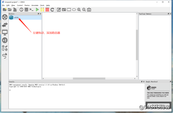
Task: Click the workspace scroll up arrow
Action: [137, 14]
